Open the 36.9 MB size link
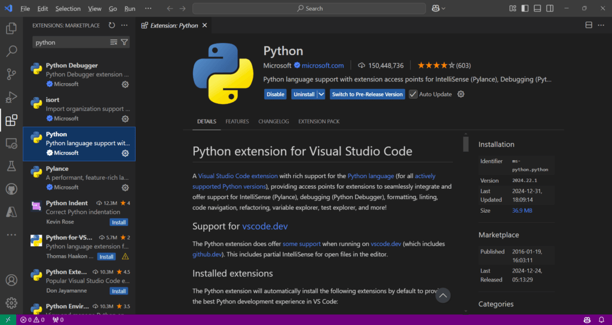The height and width of the screenshot is (325, 612). point(522,211)
